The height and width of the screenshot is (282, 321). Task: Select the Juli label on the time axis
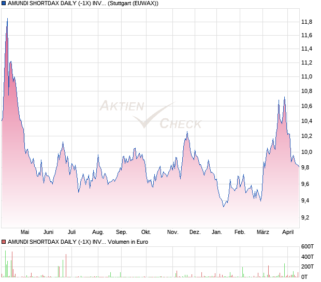pos(72,232)
